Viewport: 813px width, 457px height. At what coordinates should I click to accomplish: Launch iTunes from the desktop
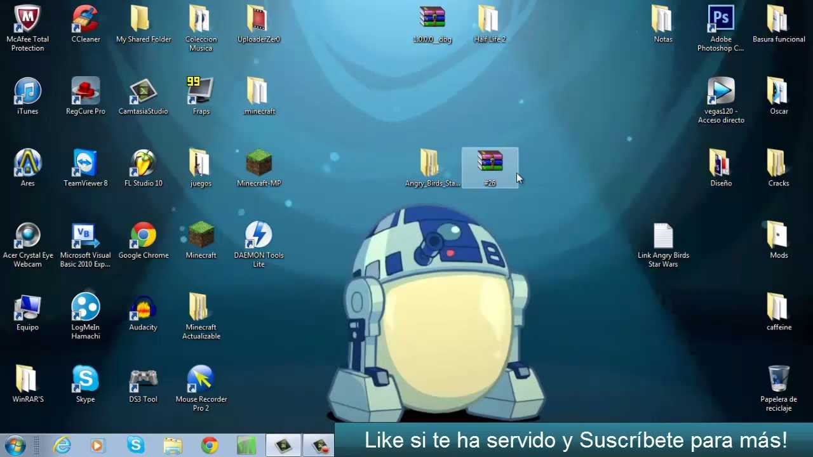pos(27,96)
